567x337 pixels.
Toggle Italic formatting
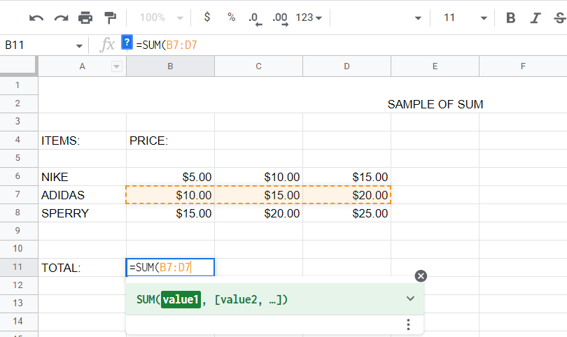pos(535,17)
